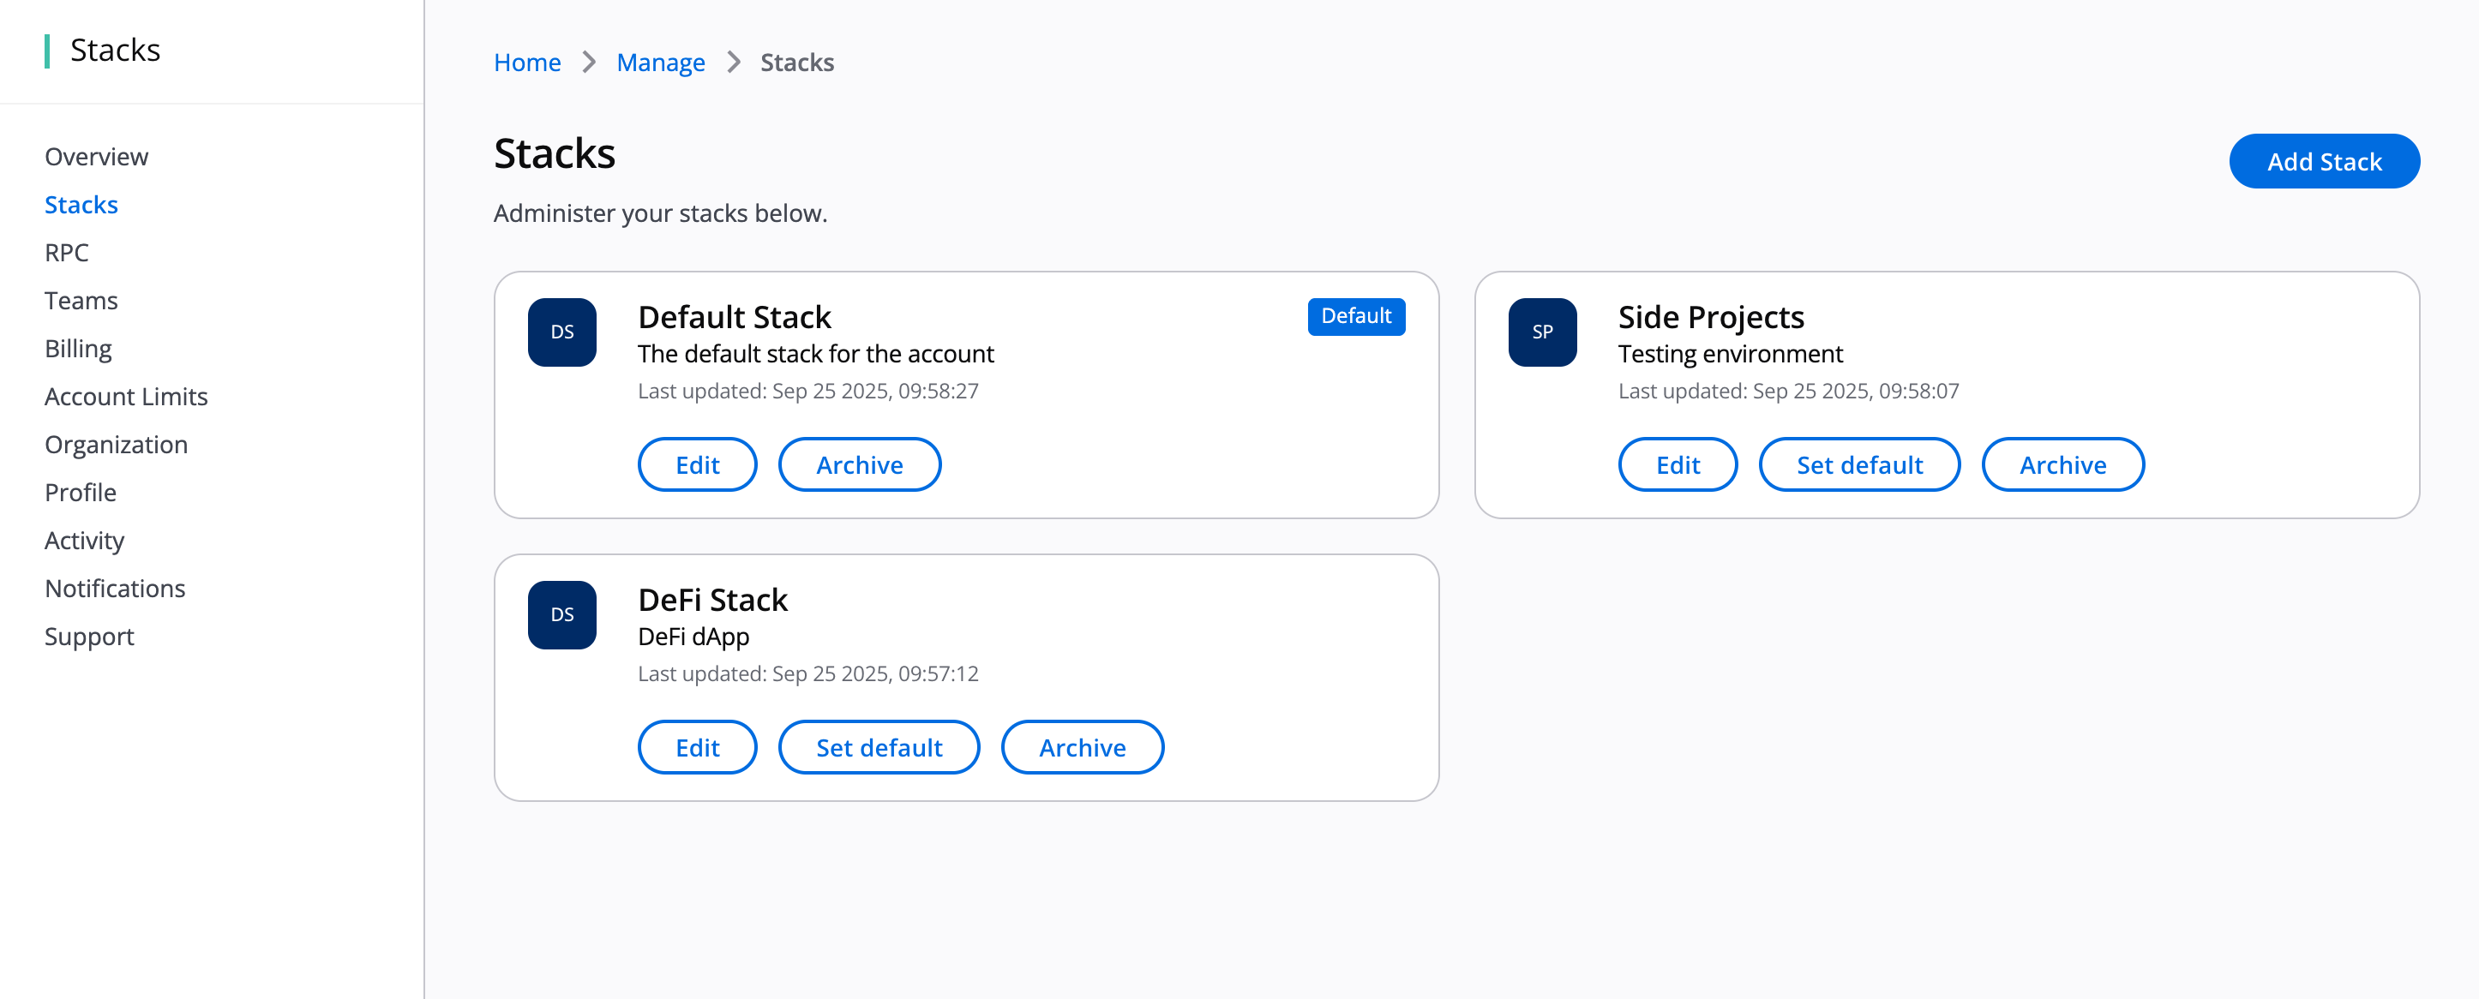
Task: Go to Home via breadcrumb
Action: click(x=526, y=63)
